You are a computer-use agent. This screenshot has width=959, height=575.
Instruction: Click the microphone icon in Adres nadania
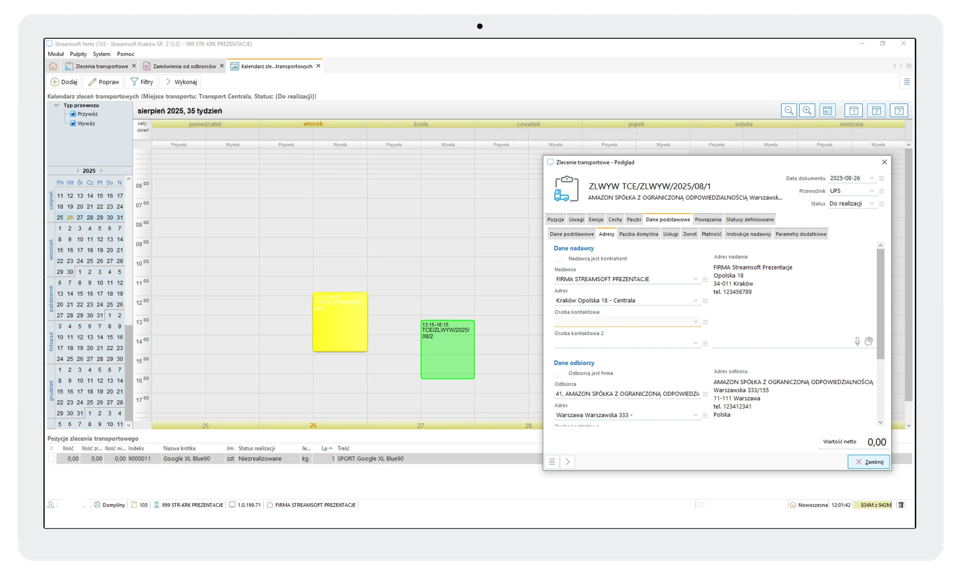pyautogui.click(x=857, y=341)
